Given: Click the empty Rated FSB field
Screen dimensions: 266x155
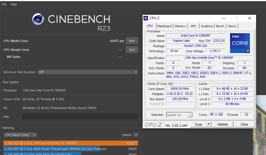Looking at the screenshot, I should [x=180, y=104].
